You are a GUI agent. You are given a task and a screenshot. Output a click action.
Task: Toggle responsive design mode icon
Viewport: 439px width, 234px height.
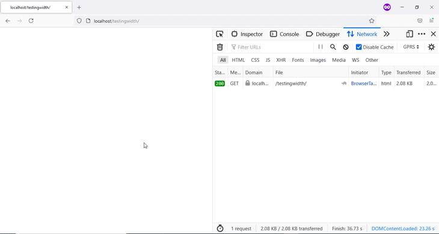click(410, 34)
